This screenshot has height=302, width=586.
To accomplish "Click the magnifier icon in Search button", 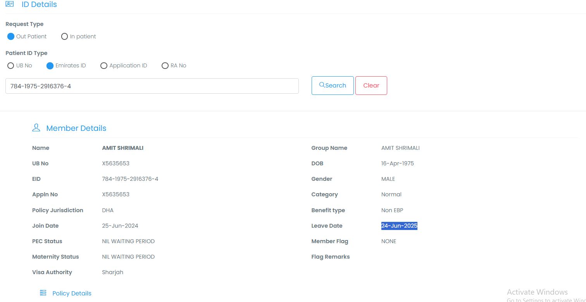I will [322, 85].
